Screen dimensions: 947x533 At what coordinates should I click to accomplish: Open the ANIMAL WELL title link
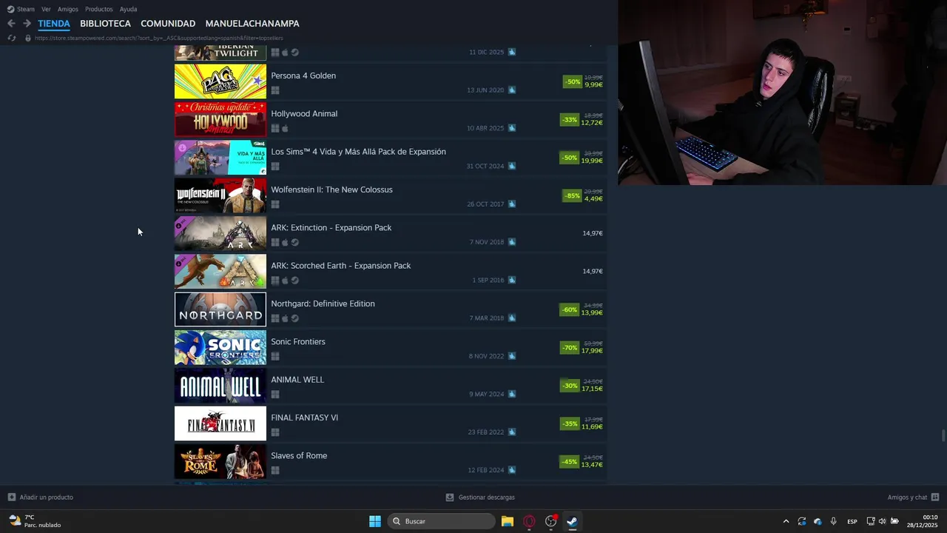[x=297, y=380]
